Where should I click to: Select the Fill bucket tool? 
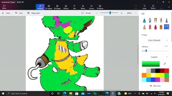point(167,27)
